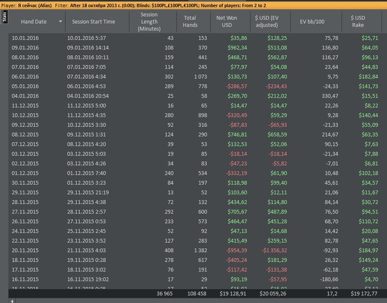Screen dimensions: 387x303
Task: Sort by Session Start Time header
Action: pyautogui.click(x=93, y=22)
